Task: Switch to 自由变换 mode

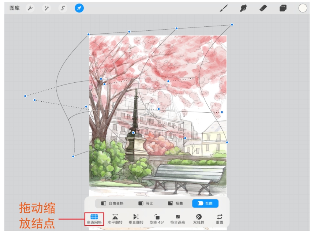Action: (112, 203)
